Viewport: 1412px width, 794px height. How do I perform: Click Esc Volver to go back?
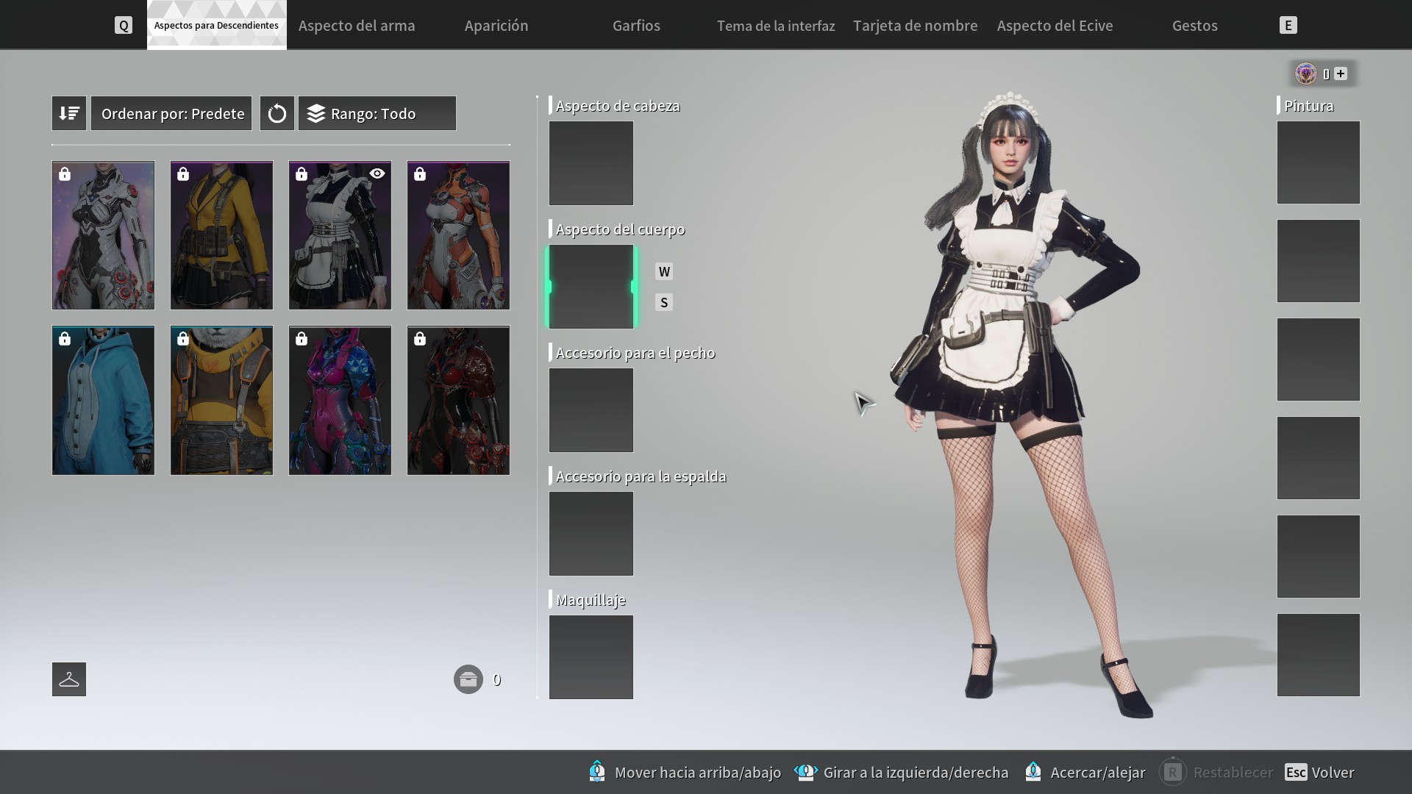coord(1319,773)
